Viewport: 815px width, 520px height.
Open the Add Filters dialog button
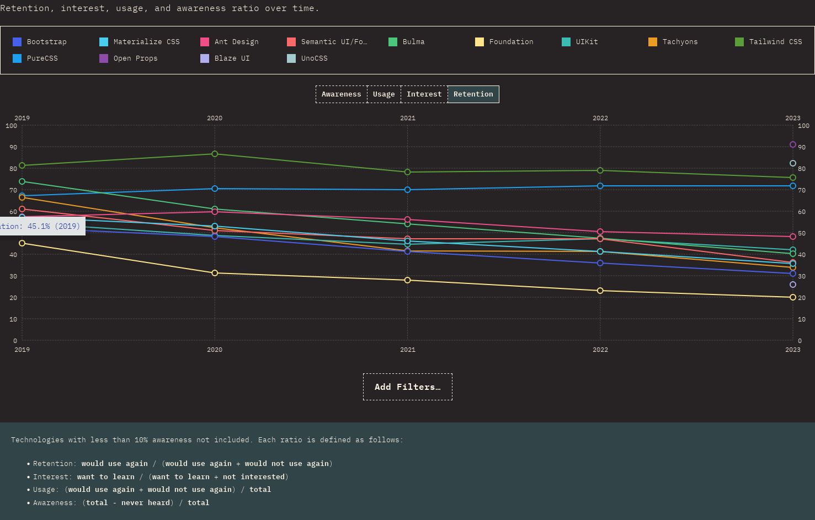coord(408,387)
